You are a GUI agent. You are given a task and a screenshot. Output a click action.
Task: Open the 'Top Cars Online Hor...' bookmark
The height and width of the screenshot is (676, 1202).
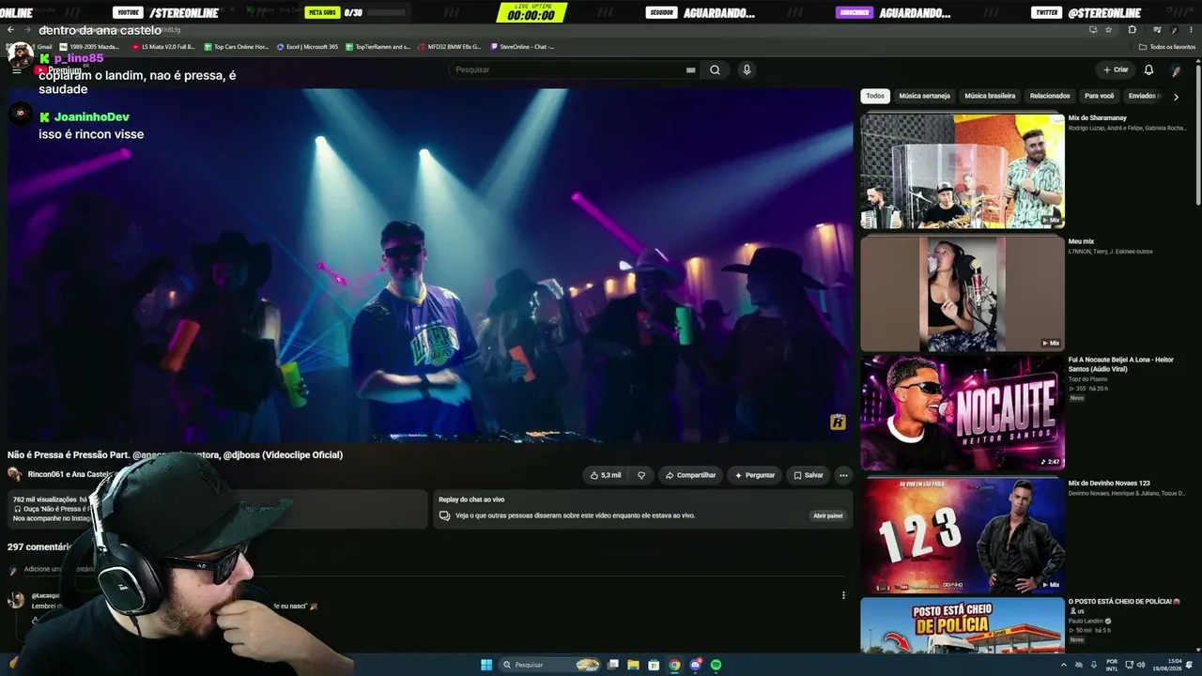point(236,46)
